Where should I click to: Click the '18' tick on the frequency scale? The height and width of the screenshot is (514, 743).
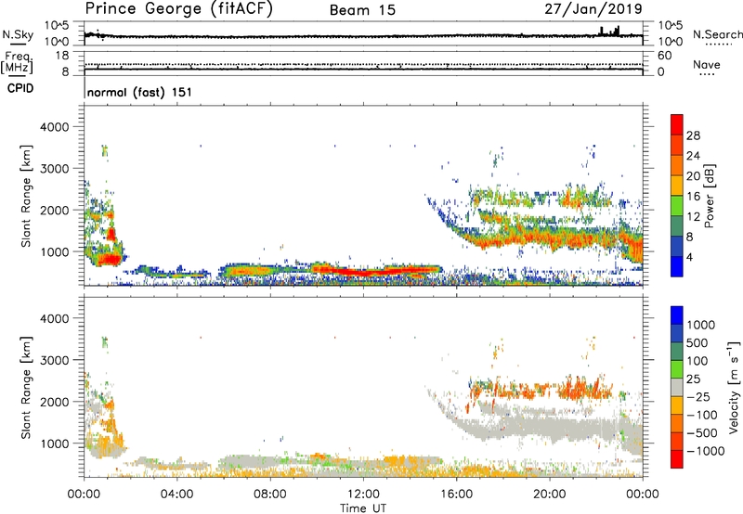(62, 56)
